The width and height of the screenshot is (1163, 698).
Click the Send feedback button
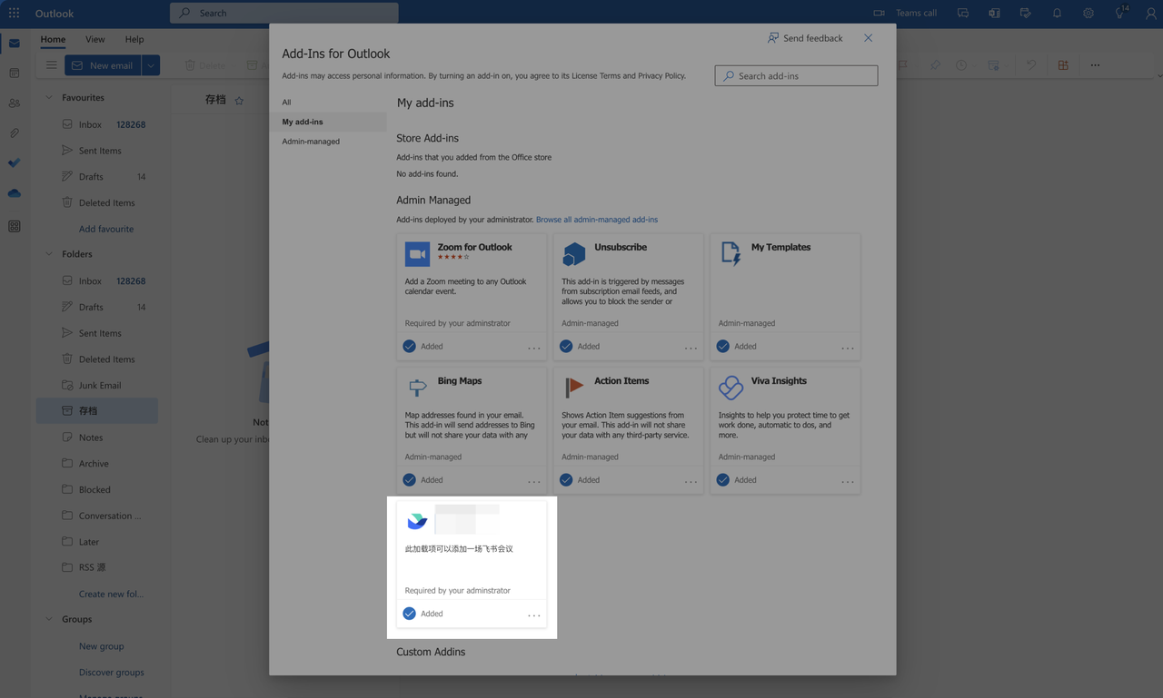click(x=805, y=38)
